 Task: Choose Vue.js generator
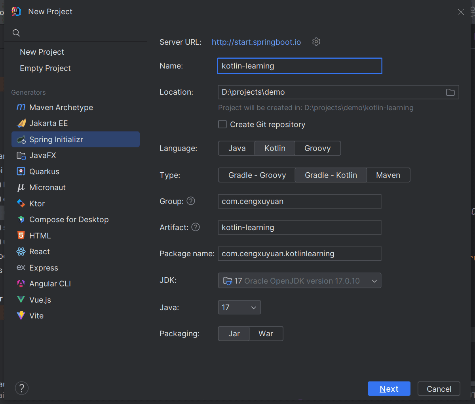click(76, 300)
